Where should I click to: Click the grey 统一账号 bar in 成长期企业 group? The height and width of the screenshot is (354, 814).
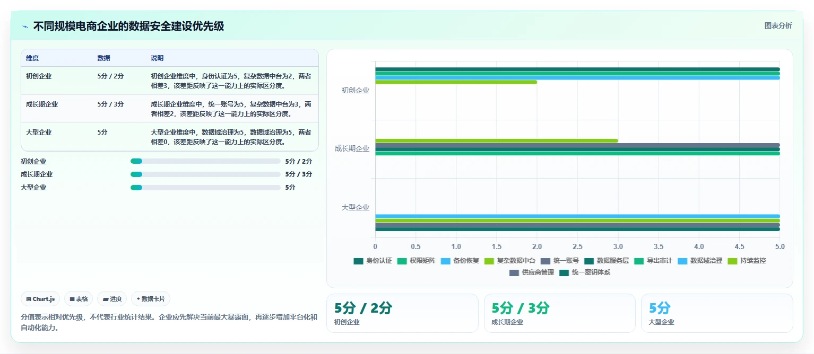pos(577,145)
